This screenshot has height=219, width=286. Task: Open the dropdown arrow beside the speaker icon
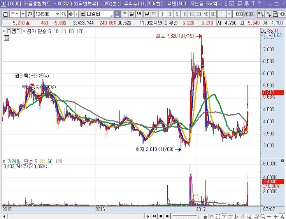pos(76,14)
